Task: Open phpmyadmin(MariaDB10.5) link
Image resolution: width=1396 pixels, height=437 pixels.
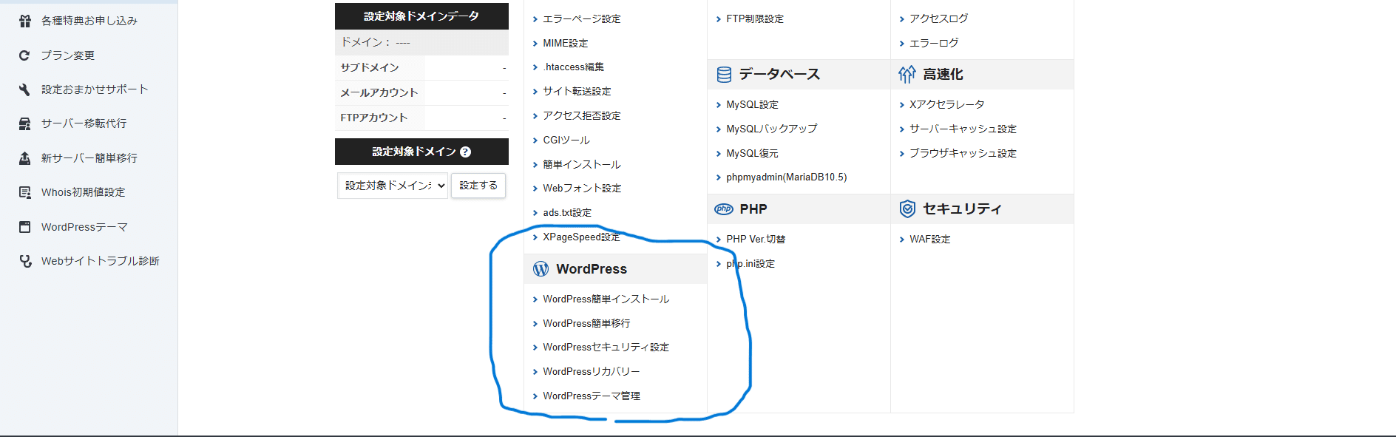Action: pyautogui.click(x=787, y=177)
